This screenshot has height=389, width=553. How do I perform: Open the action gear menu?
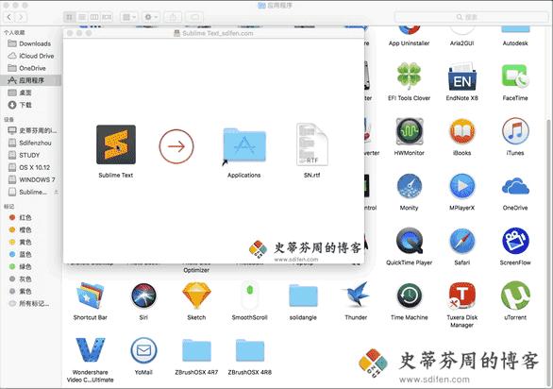tap(151, 17)
